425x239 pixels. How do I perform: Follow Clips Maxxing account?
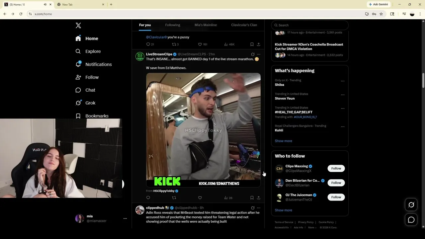click(336, 168)
